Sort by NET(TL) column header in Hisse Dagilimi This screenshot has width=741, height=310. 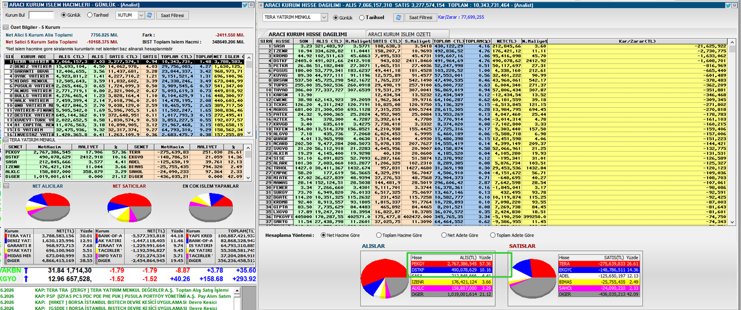(x=506, y=41)
